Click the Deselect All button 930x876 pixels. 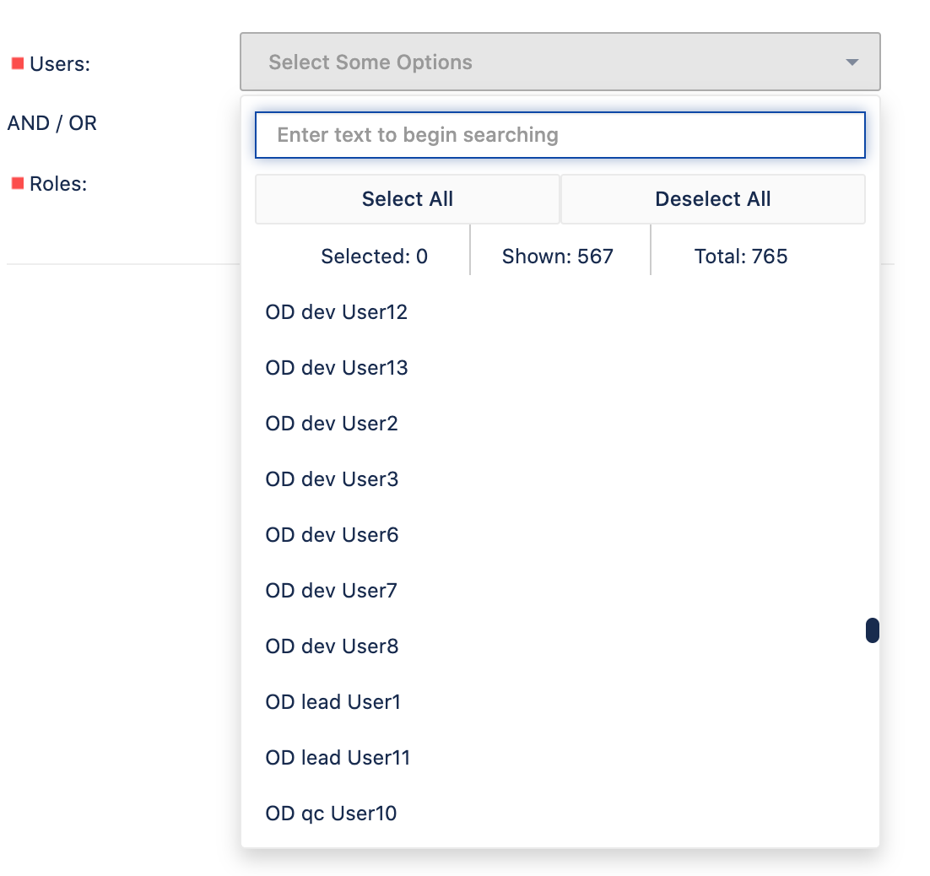coord(713,198)
